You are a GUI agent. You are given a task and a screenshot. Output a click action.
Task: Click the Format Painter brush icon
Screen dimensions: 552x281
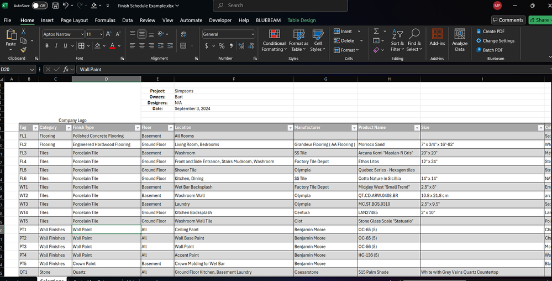[23, 50]
